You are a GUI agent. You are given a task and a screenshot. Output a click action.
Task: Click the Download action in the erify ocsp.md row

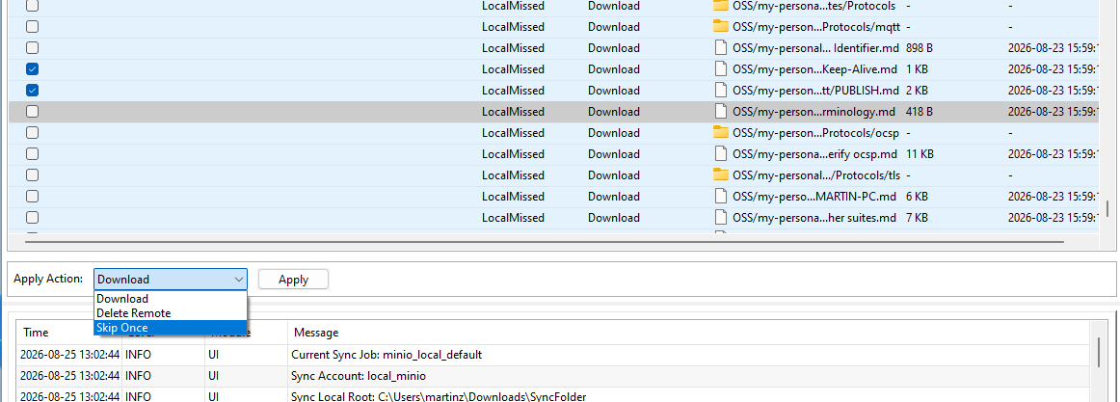tap(614, 154)
